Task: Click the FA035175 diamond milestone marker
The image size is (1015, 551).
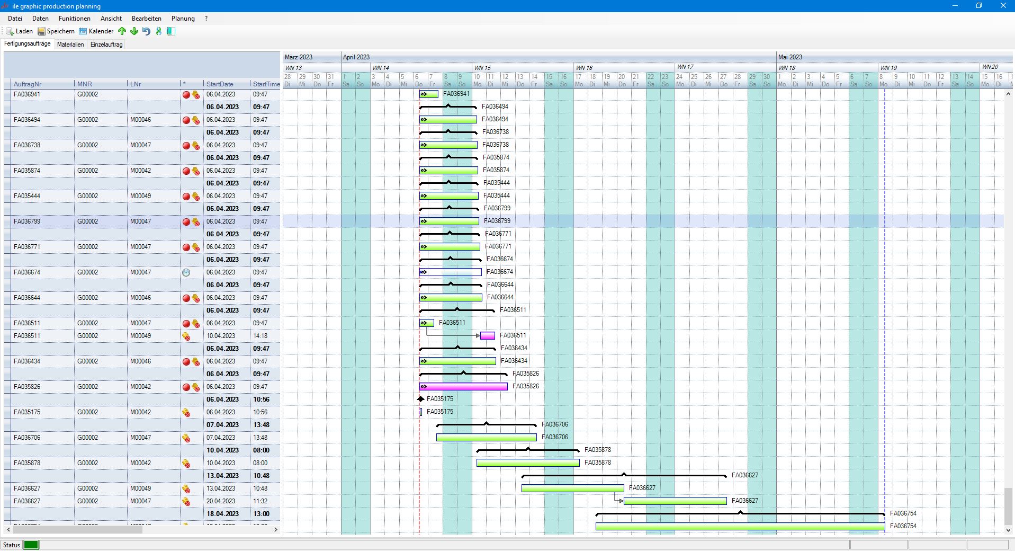Action: (421, 399)
